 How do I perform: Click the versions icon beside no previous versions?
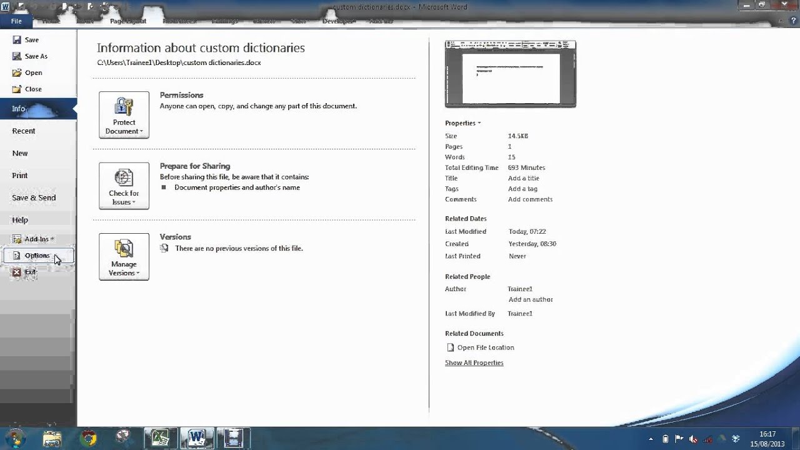tap(164, 248)
